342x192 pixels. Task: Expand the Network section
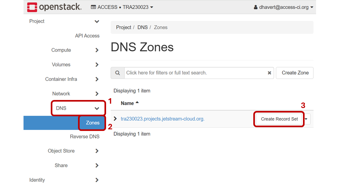tap(97, 94)
